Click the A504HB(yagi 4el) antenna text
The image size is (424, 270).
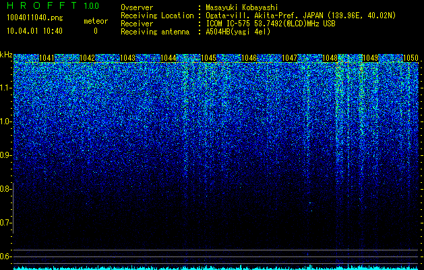(x=238, y=32)
